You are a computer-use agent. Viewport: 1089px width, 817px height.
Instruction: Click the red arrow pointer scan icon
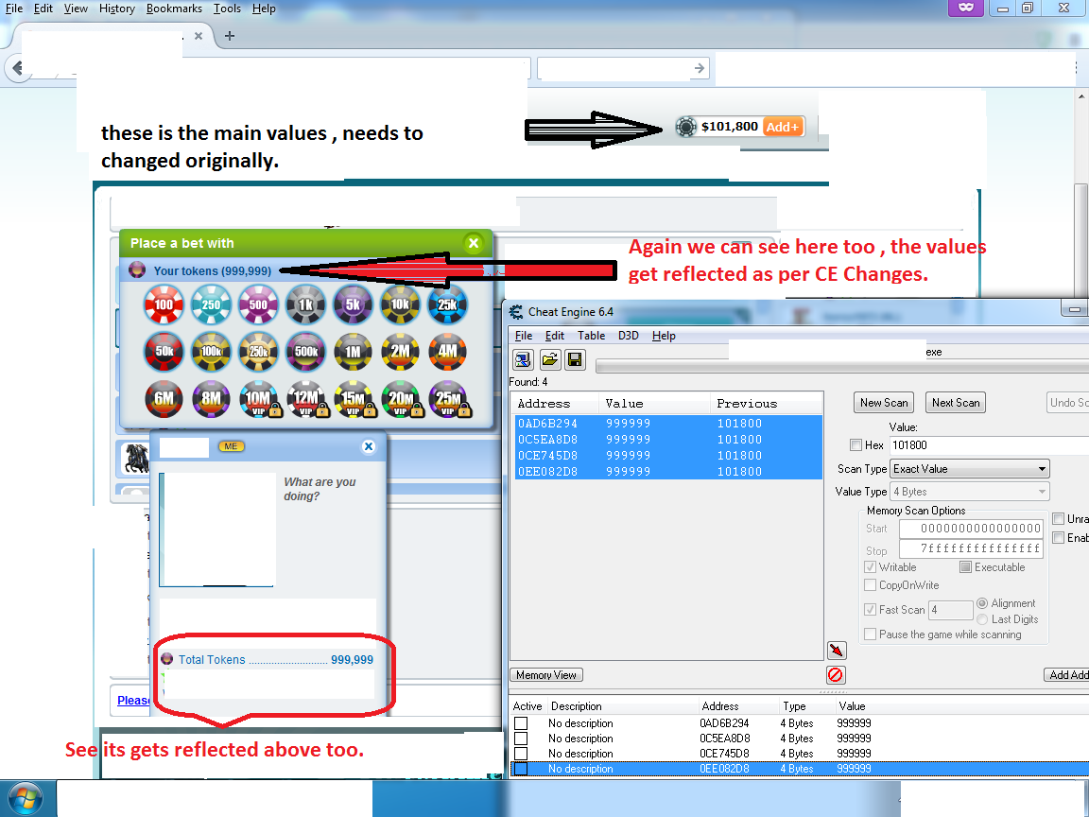836,651
